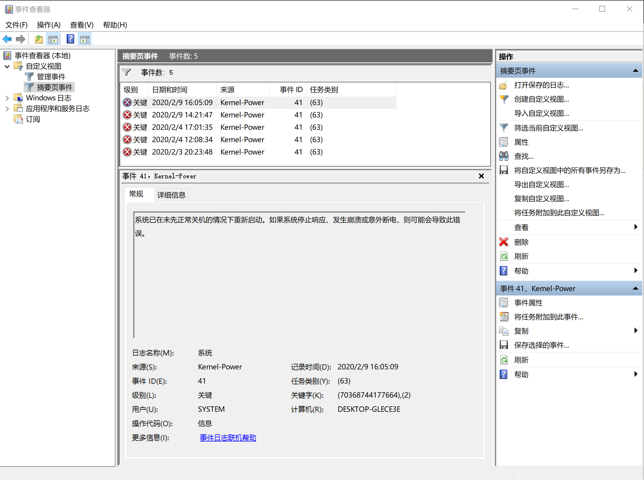Click the 复制 copy icon
644x480 pixels.
pos(504,331)
